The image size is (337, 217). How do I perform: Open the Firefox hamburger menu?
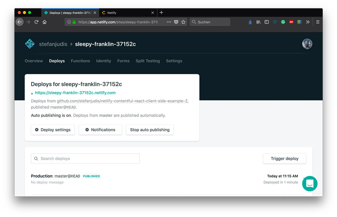click(x=318, y=22)
